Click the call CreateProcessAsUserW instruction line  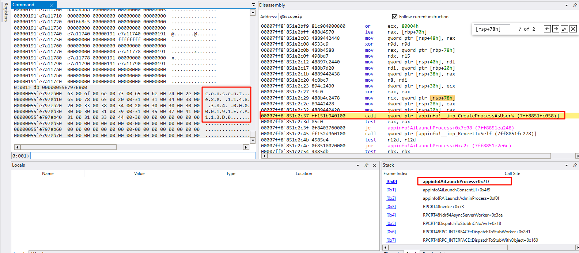(x=410, y=116)
